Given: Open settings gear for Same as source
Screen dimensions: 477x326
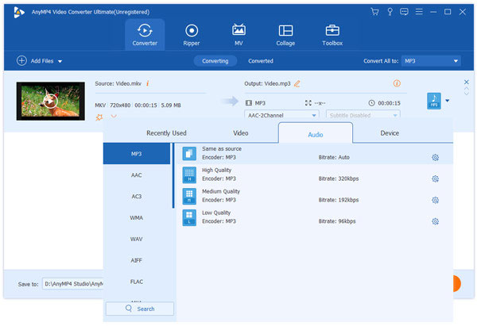Looking at the screenshot, I should click(x=436, y=158).
